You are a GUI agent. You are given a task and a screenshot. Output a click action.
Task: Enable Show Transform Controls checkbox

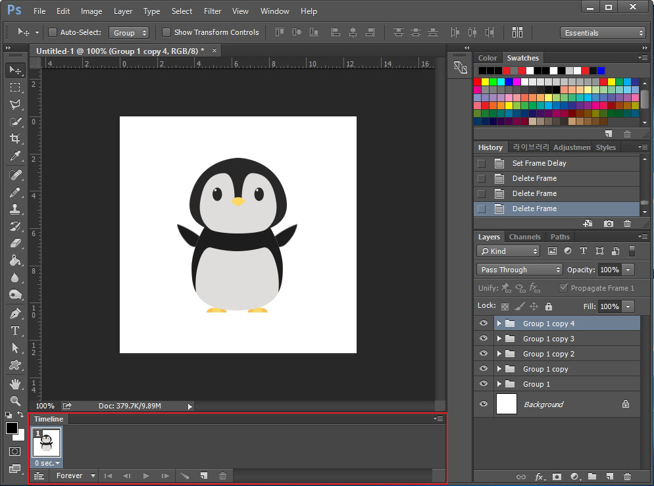pos(166,32)
